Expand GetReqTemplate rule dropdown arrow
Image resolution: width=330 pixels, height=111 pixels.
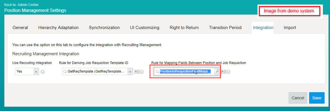(130, 71)
